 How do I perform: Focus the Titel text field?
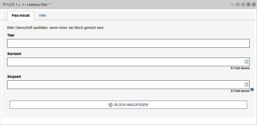point(128,43)
